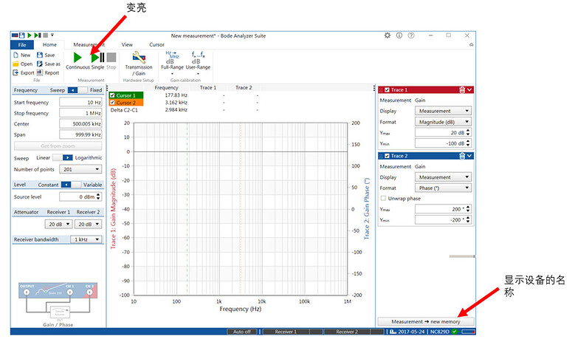This screenshot has width=572, height=342.
Task: Start a Continuous measurement
Action: point(77,58)
